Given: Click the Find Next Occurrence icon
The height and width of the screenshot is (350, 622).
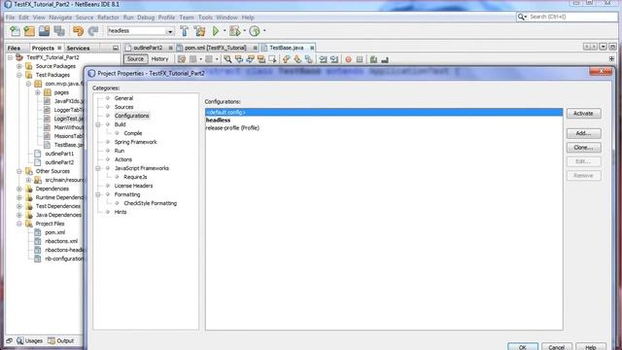Looking at the screenshot, I should coord(250,59).
